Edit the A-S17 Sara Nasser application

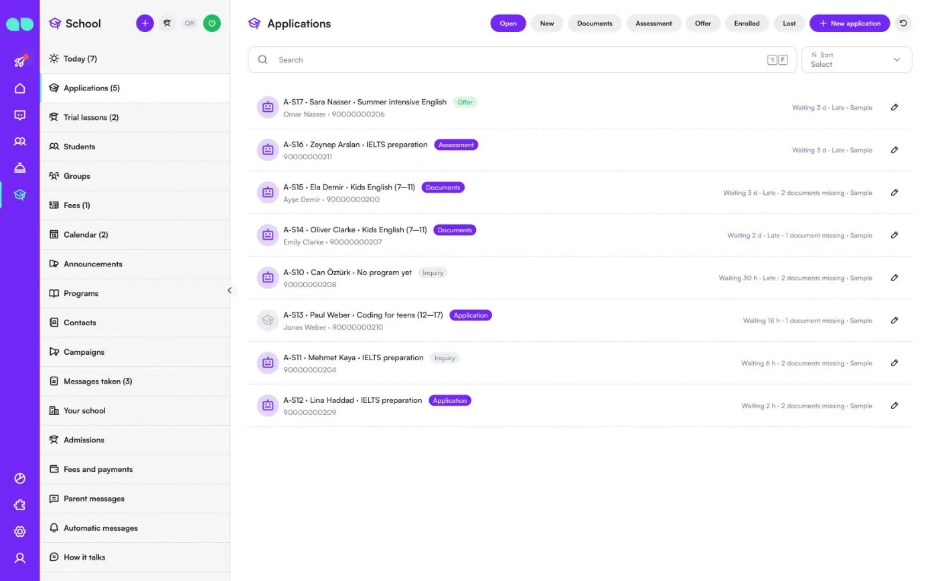(x=895, y=107)
